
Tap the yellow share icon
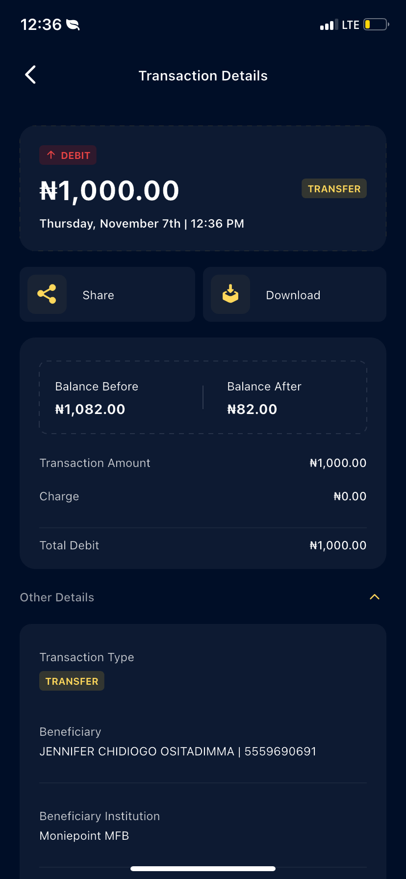[47, 294]
